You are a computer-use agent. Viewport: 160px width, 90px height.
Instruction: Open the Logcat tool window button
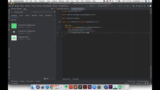[30, 81]
